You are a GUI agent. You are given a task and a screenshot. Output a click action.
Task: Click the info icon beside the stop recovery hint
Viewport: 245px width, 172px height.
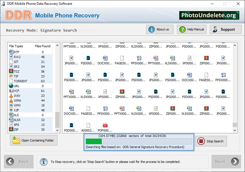(43, 162)
